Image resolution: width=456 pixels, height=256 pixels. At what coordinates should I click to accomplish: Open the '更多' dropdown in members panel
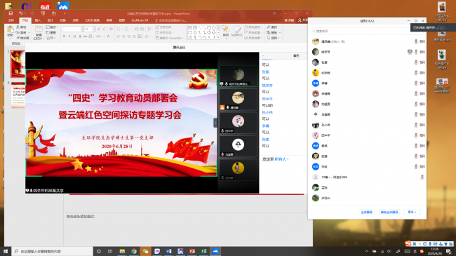point(412,212)
